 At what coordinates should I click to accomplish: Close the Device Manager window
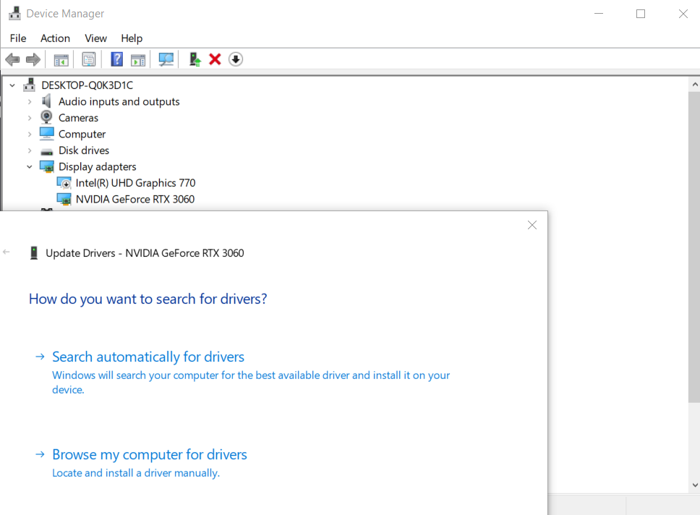pos(683,14)
